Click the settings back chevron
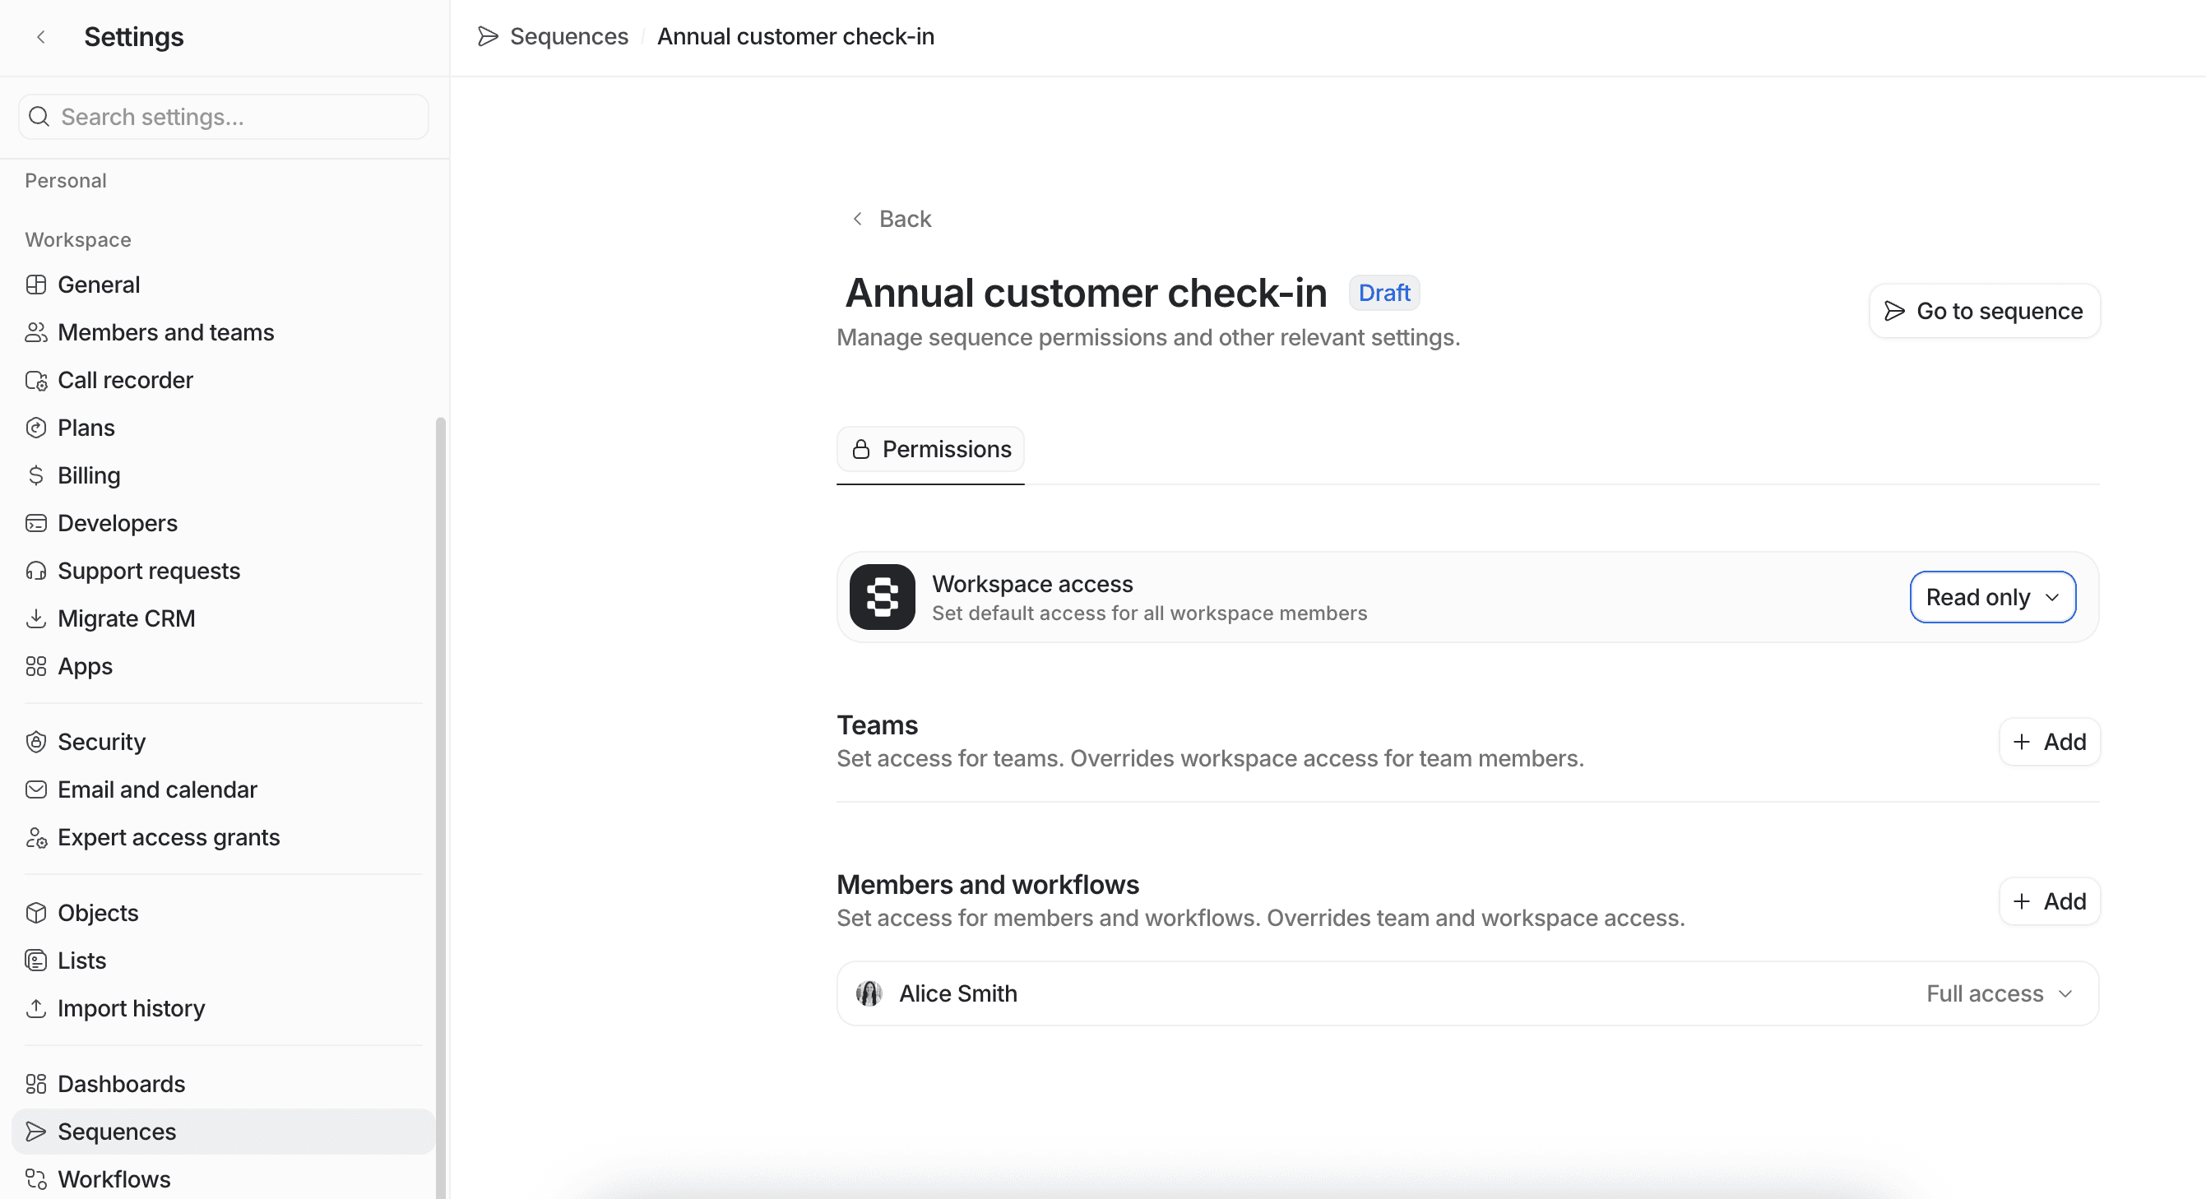 41,37
